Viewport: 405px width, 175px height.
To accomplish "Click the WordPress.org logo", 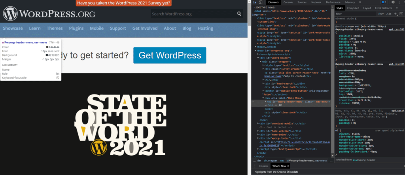I will [49, 14].
